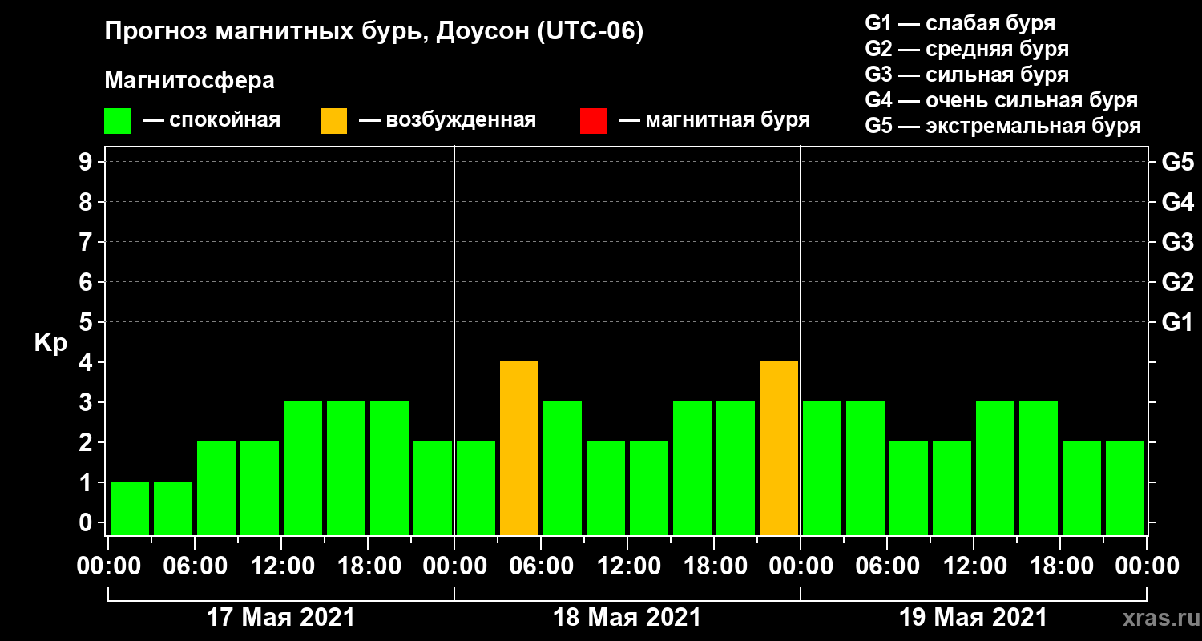The height and width of the screenshot is (641, 1202).
Task: Click the 'G1' right axis label
Action: 1177,322
